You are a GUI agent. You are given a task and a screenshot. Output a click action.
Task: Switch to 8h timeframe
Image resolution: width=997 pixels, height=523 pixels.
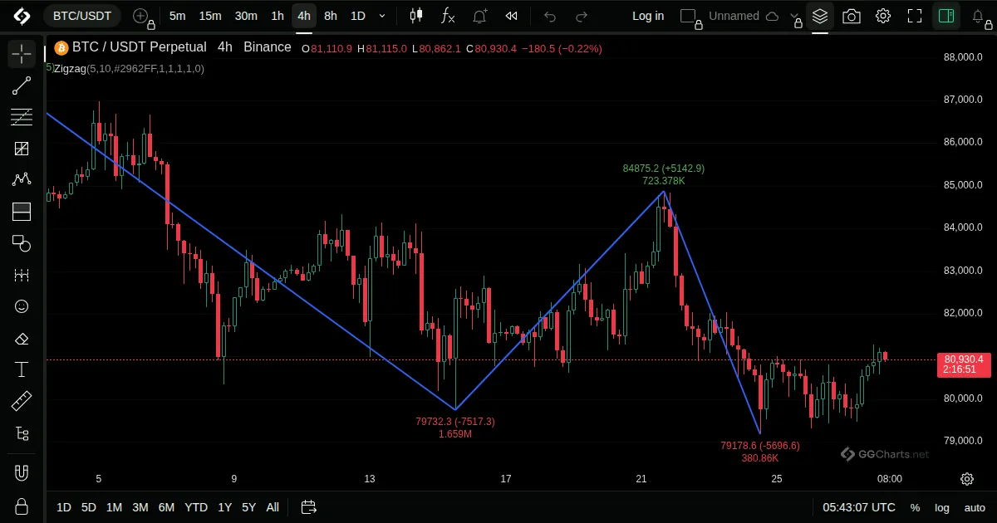(x=331, y=16)
